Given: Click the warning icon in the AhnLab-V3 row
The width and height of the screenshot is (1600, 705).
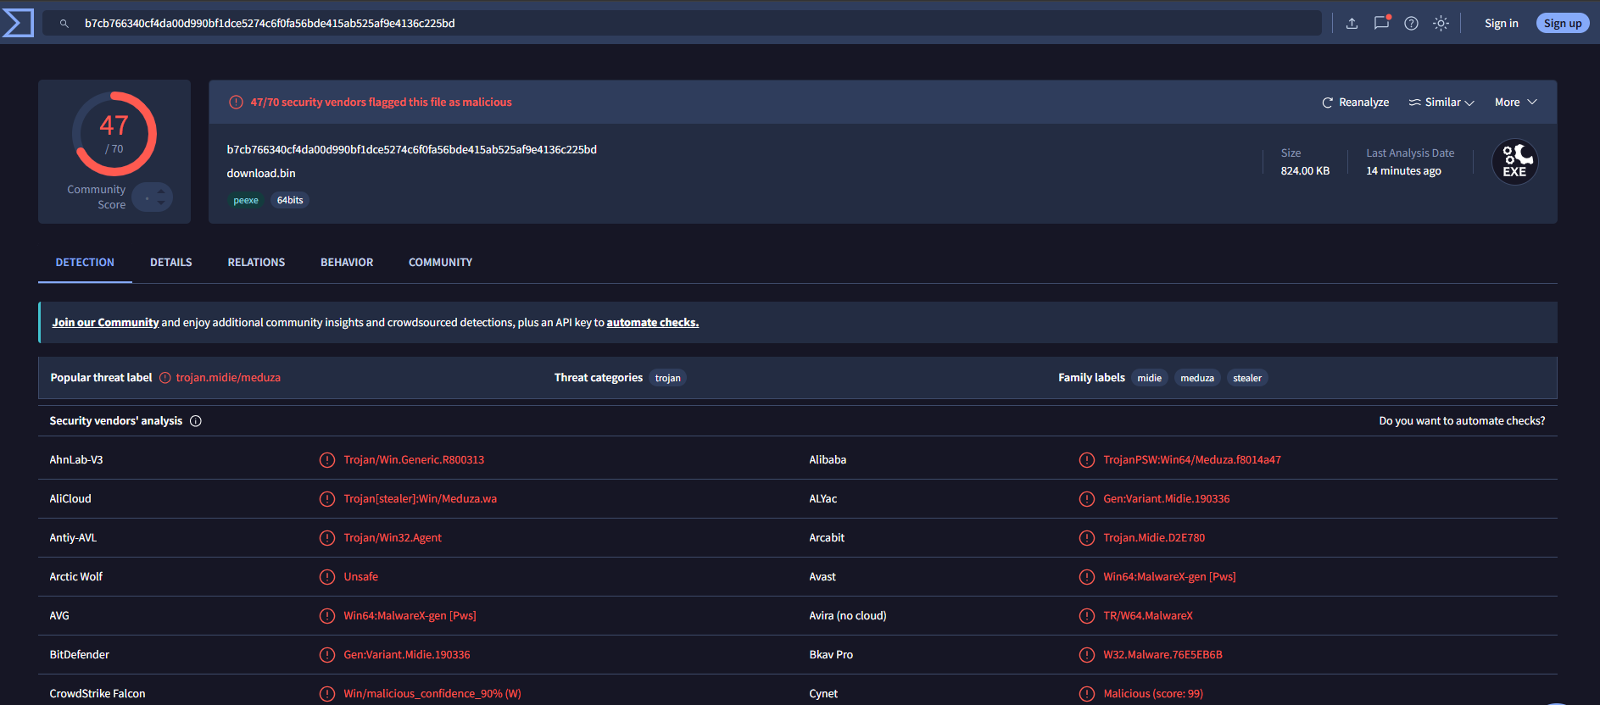Looking at the screenshot, I should (x=327, y=460).
